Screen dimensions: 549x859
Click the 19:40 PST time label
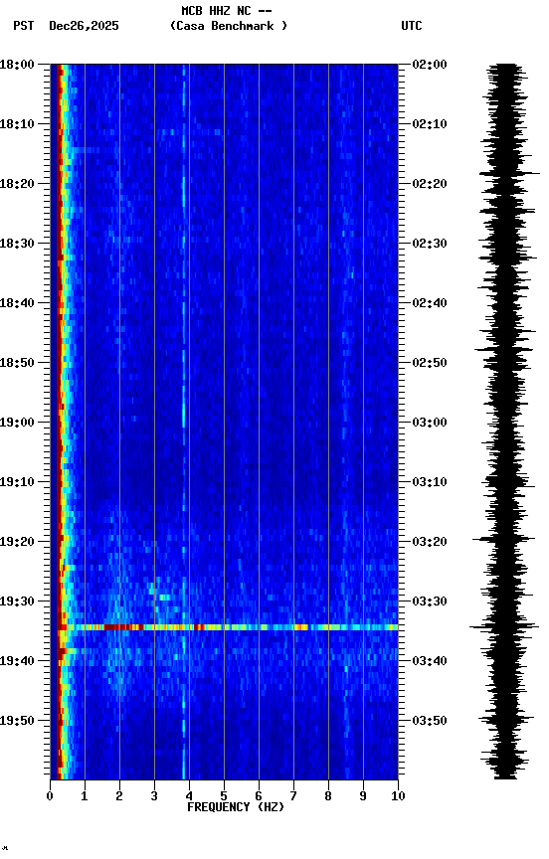click(x=17, y=662)
